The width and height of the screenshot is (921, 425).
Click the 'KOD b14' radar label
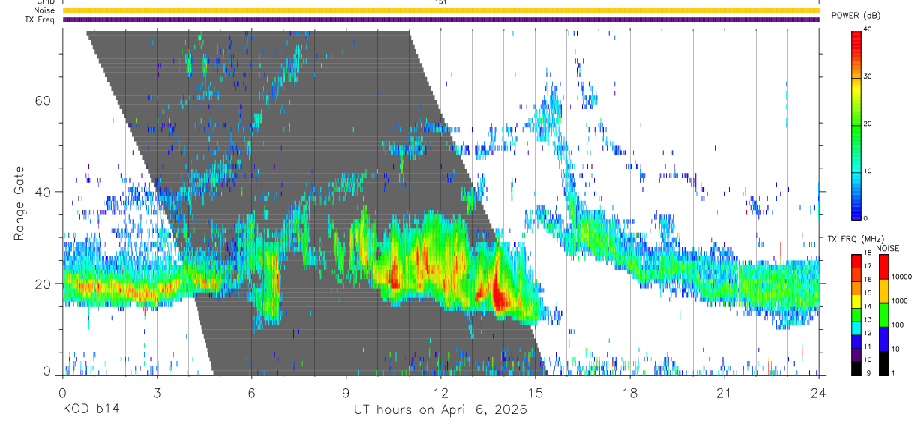tap(91, 410)
